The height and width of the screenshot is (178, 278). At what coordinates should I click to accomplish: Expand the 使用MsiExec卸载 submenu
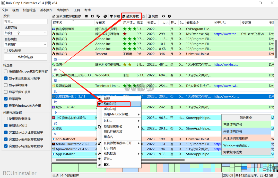pyautogui.click(x=118, y=114)
